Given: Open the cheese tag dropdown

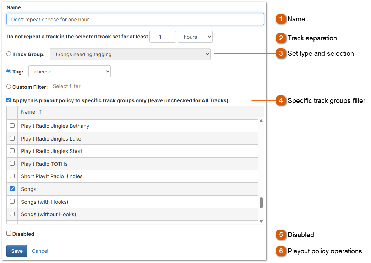Looking at the screenshot, I should [69, 71].
